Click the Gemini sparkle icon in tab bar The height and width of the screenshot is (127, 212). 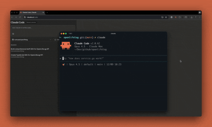[200, 13]
